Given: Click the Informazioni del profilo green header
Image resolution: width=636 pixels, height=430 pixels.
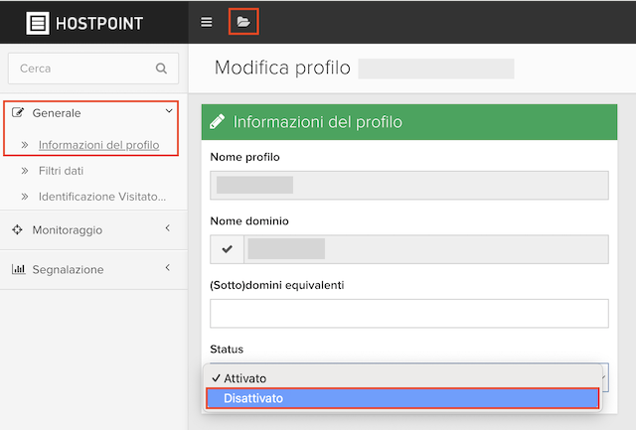Looking at the screenshot, I should pyautogui.click(x=409, y=122).
